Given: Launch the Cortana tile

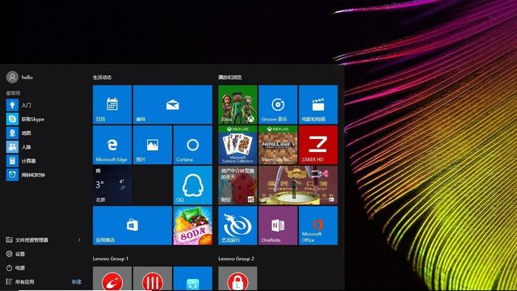Looking at the screenshot, I should coord(192,145).
